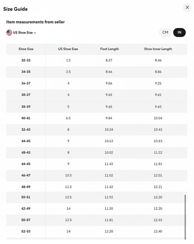Select the 32-33 shoe size row
Image resolution: width=194 pixels, height=244 pixels.
(x=97, y=60)
